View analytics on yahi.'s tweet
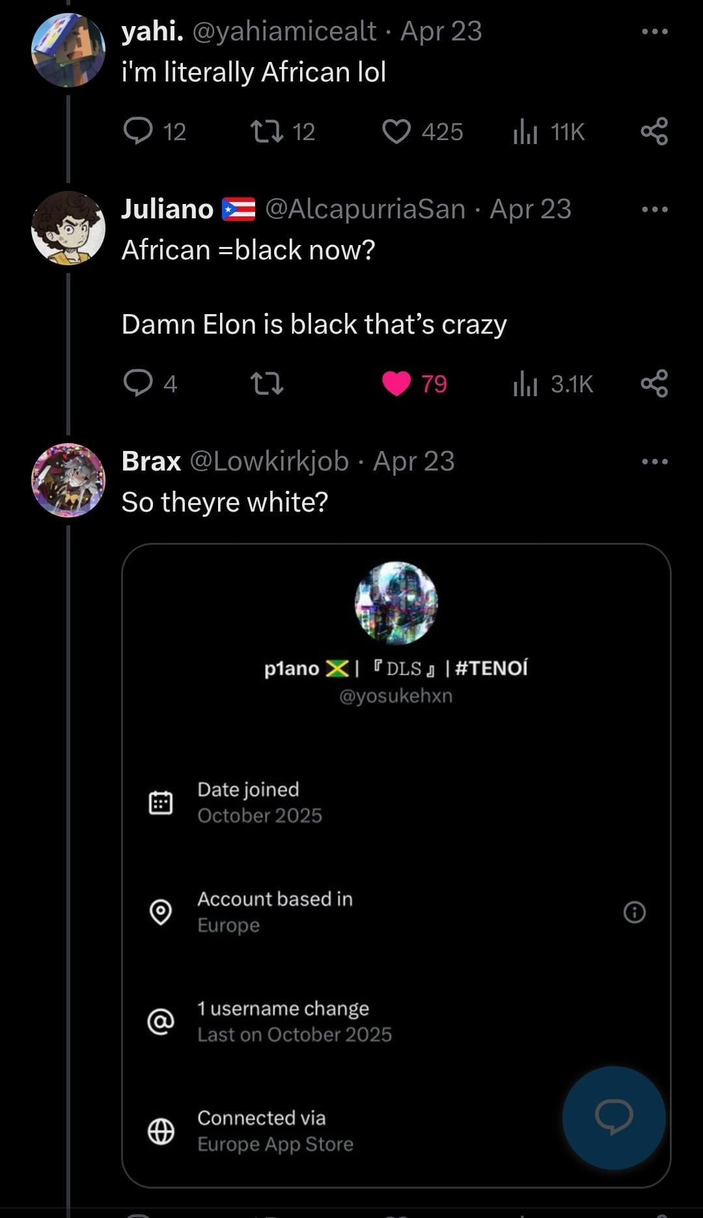This screenshot has width=703, height=1218. [x=525, y=131]
